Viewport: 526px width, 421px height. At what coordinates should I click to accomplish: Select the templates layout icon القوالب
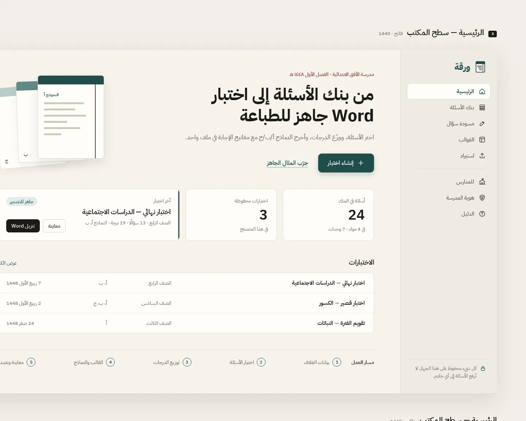tap(482, 140)
